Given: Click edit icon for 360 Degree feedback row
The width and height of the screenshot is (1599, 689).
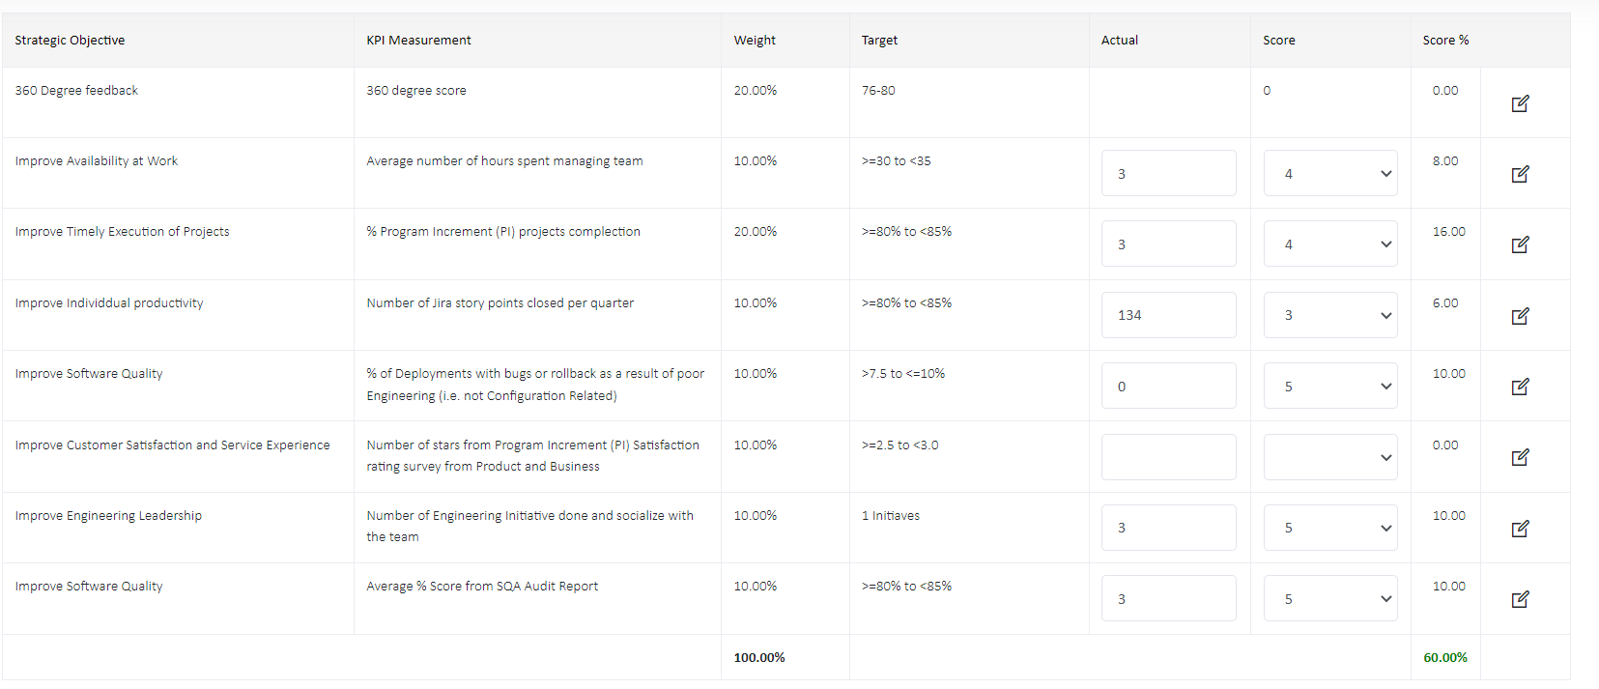Looking at the screenshot, I should coord(1520,103).
